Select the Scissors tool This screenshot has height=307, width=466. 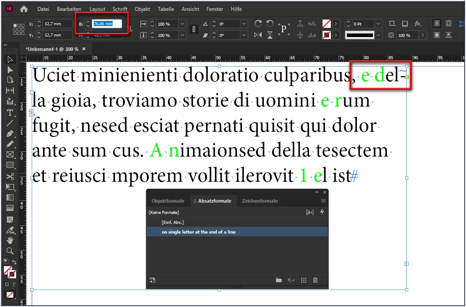pos(10,177)
